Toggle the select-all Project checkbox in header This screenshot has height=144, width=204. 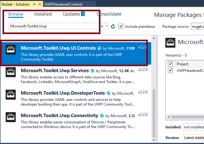coord(170,64)
